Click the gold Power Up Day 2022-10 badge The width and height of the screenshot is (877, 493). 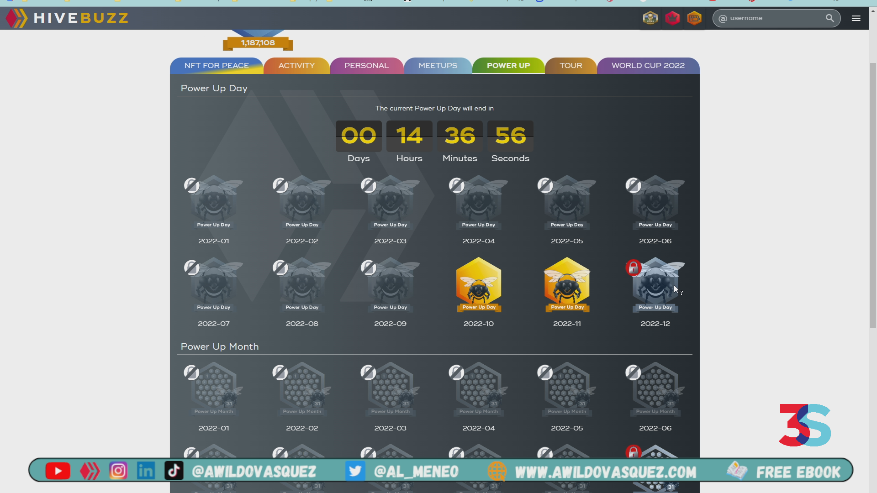coord(479,284)
